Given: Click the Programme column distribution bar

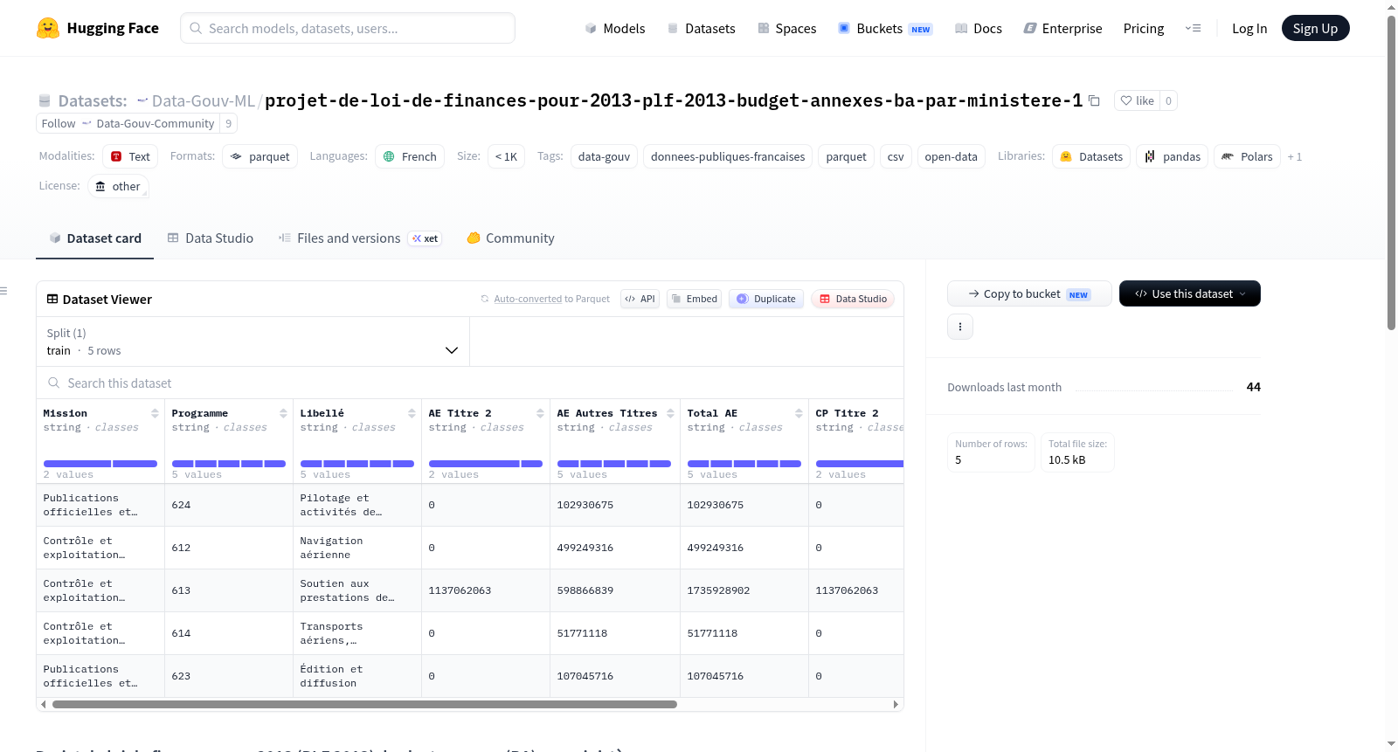Looking at the screenshot, I should [x=229, y=464].
